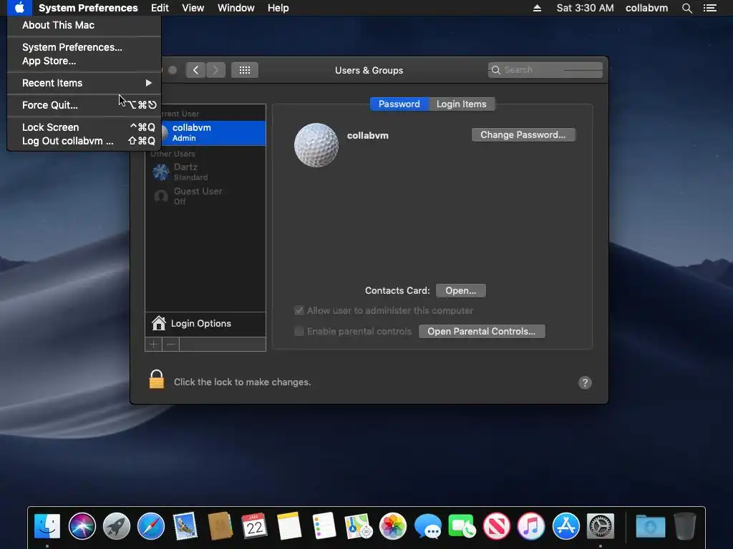
Task: Open the Edit menu
Action: coord(160,8)
